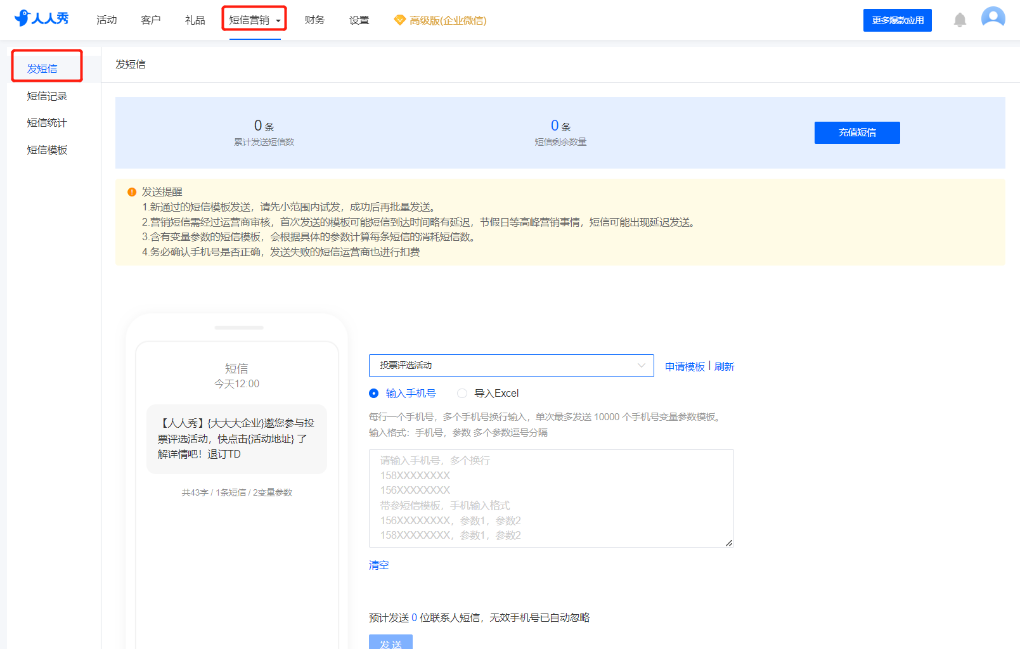Click the 更多爆款应用 button

[x=898, y=20]
